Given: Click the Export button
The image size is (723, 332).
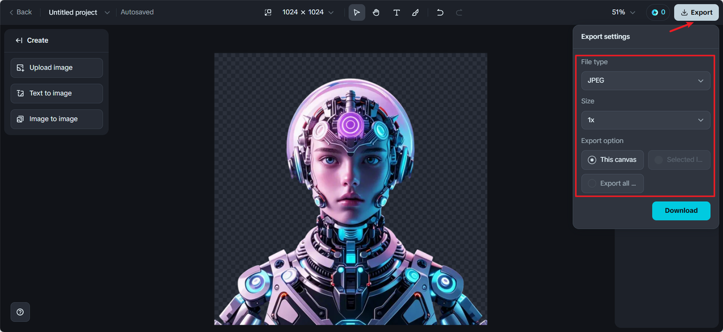Looking at the screenshot, I should click(x=696, y=12).
